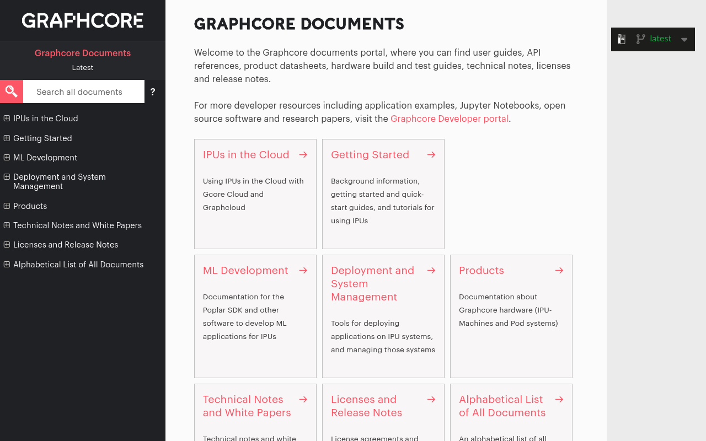Open the latest version dropdown arrow

pos(684,40)
